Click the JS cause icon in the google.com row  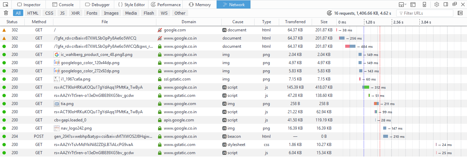(x=224, y=30)
